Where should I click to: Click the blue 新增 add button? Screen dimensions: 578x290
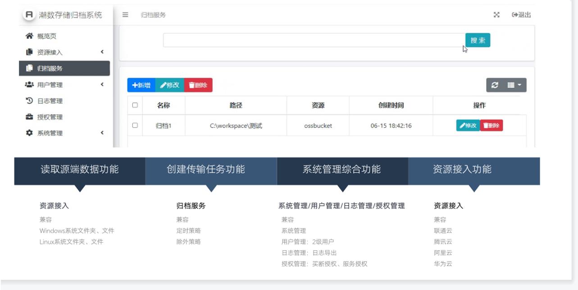coord(141,85)
